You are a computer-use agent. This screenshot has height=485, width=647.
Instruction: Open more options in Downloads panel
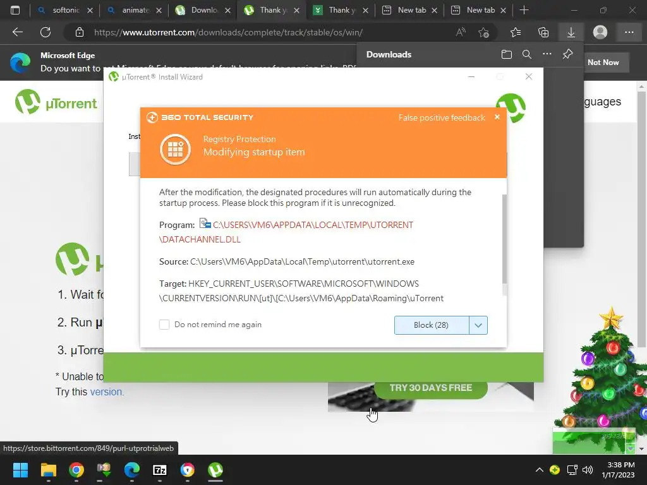pos(547,54)
